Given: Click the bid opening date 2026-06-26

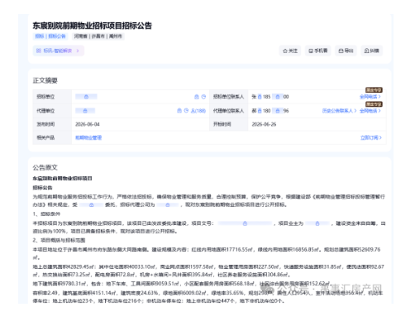Looking at the screenshot, I should coord(264,124).
